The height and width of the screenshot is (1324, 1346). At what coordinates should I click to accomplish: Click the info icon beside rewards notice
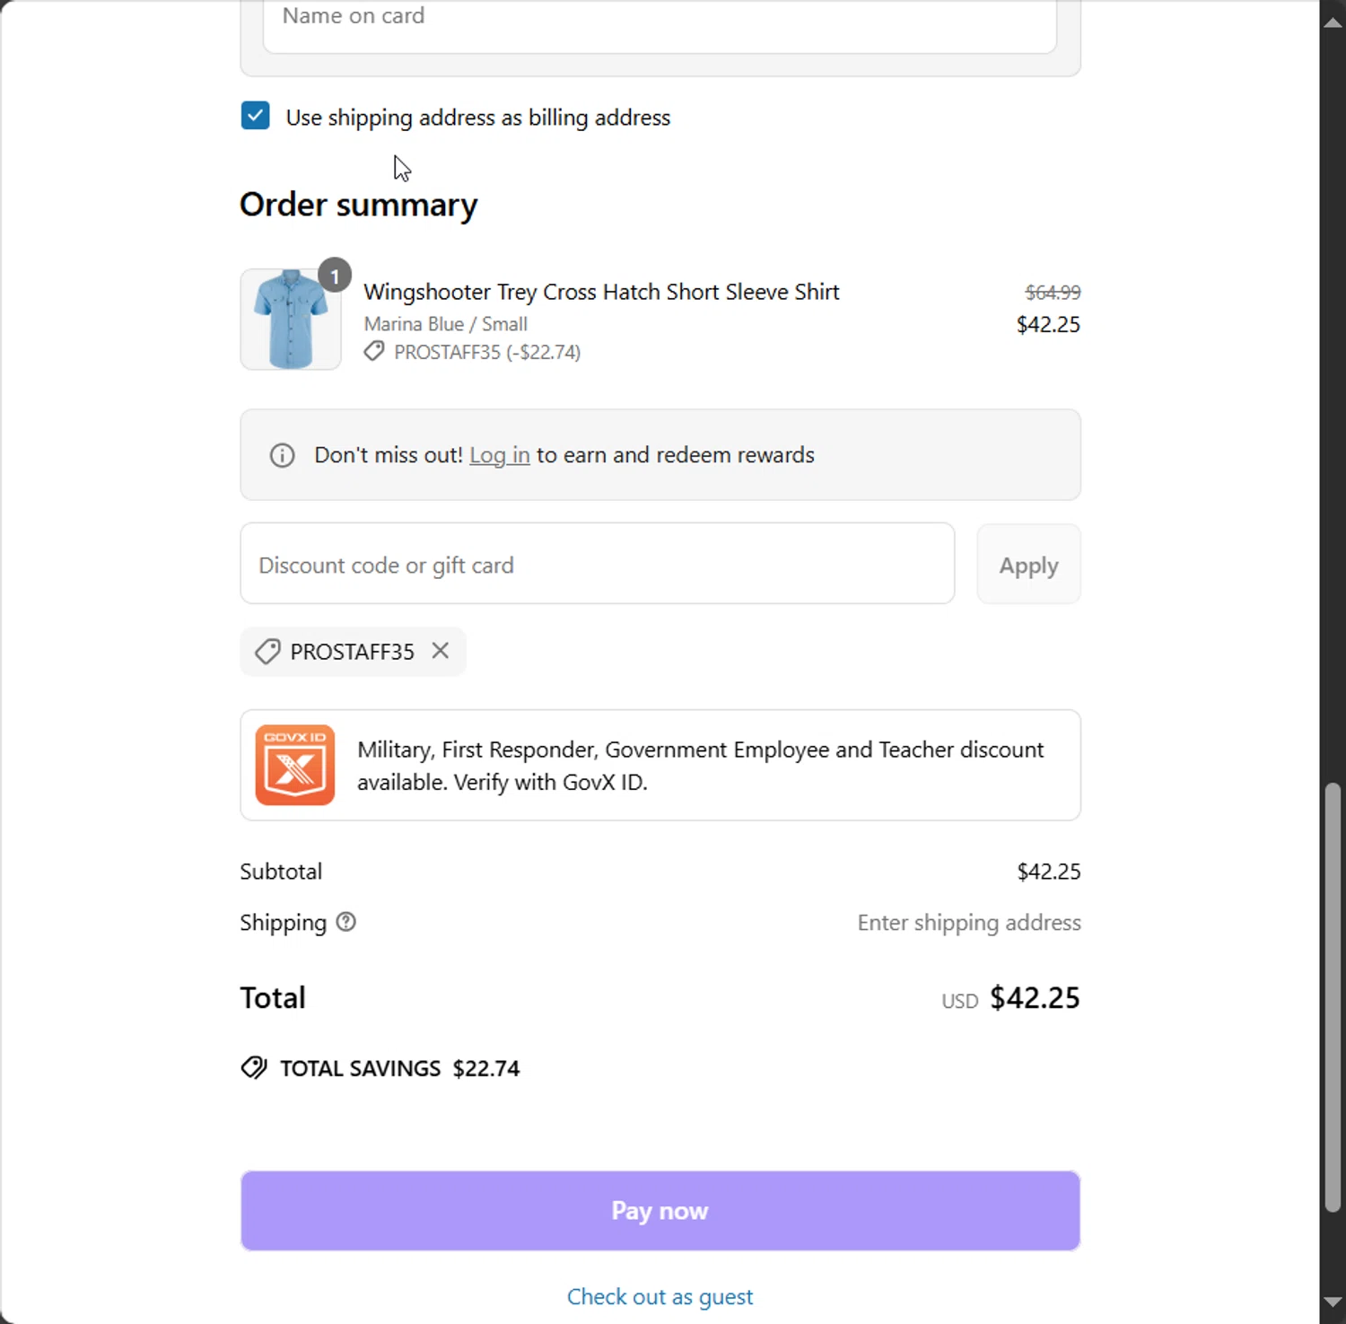tap(282, 455)
